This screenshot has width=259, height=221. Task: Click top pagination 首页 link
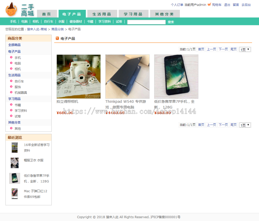[201, 49]
